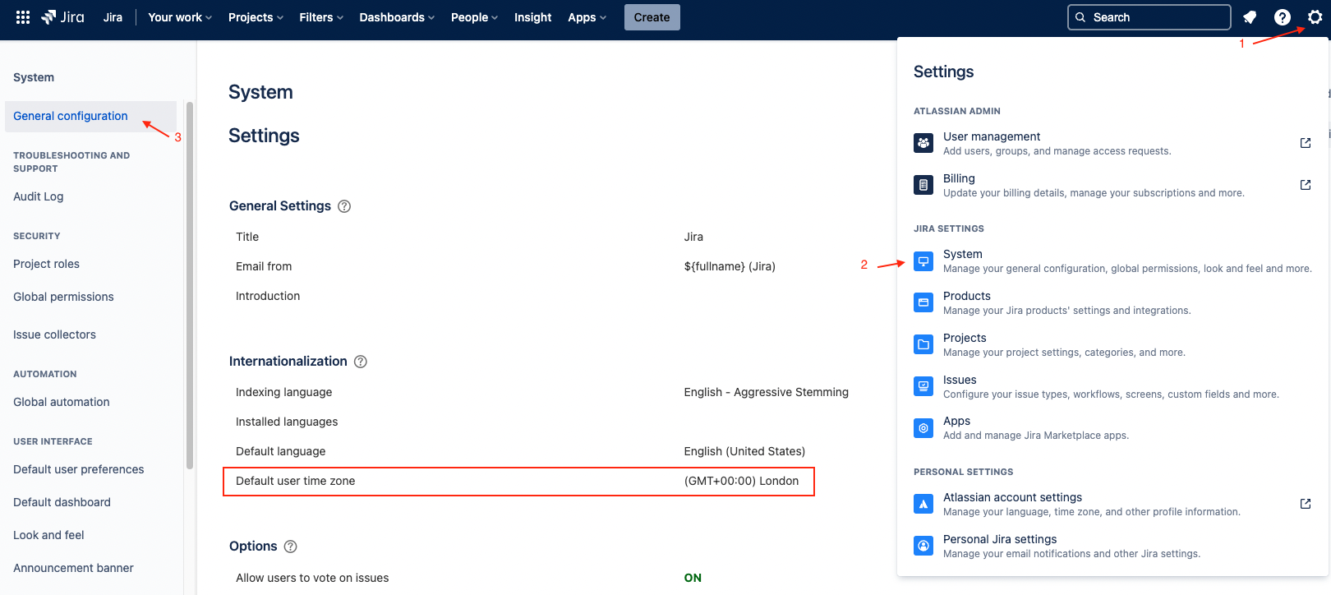Viewport: 1331px width, 595px height.
Task: Select Projects in Jira settings
Action: click(x=1112, y=344)
